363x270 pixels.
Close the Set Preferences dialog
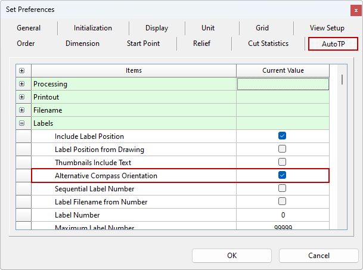356,10
